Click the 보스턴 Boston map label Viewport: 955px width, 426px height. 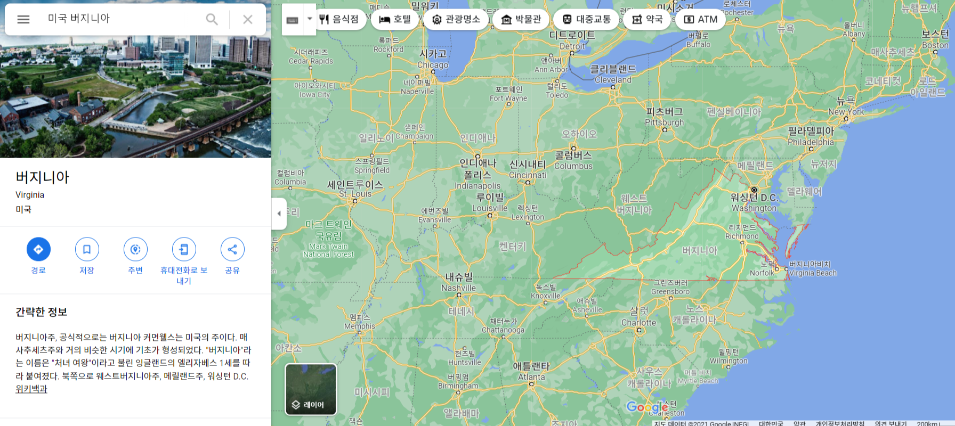935,39
